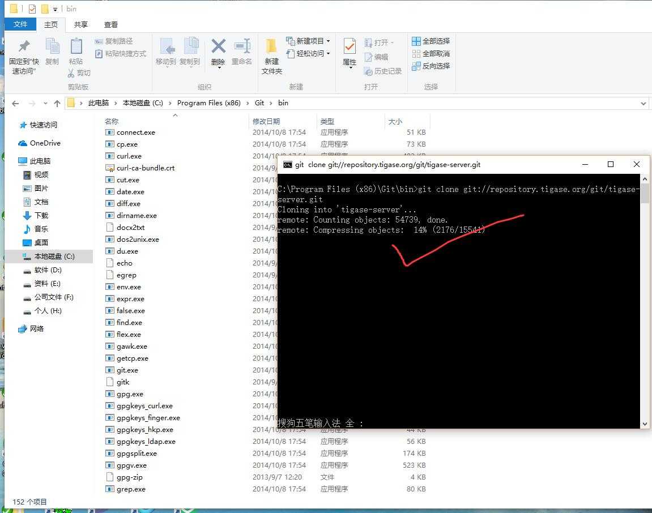Click the command prompt title bar icon
The height and width of the screenshot is (513, 652).
(287, 165)
